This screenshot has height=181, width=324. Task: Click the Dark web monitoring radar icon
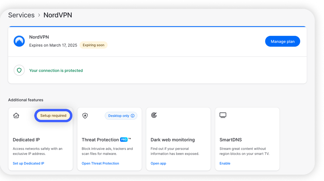pyautogui.click(x=154, y=115)
